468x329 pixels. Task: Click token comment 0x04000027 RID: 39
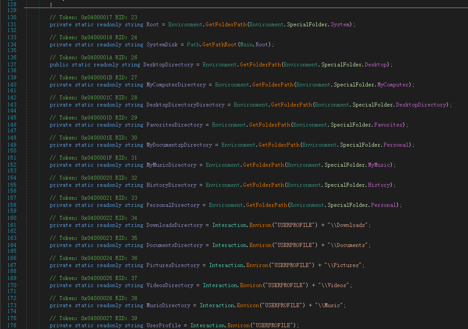pyautogui.click(x=94, y=318)
